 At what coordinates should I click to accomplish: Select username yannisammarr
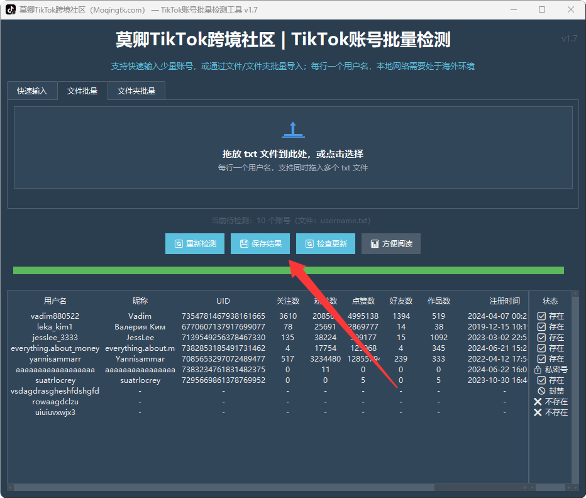point(55,359)
